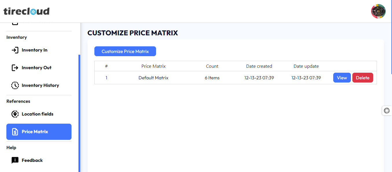Screen dimensions: 392x172
Task: Click the Price Matrix document icon
Action: pyautogui.click(x=15, y=132)
